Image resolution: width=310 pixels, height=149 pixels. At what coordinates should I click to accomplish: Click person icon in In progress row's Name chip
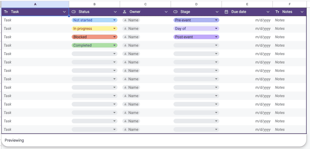pos(125,29)
